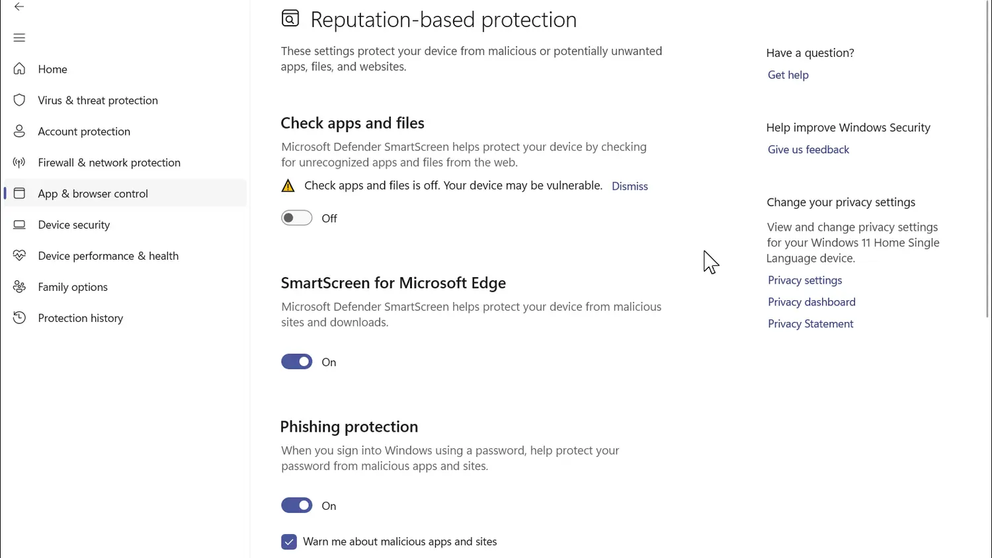Screen dimensions: 992x558
Task: Click the Device security laptop icon
Action: coord(19,224)
